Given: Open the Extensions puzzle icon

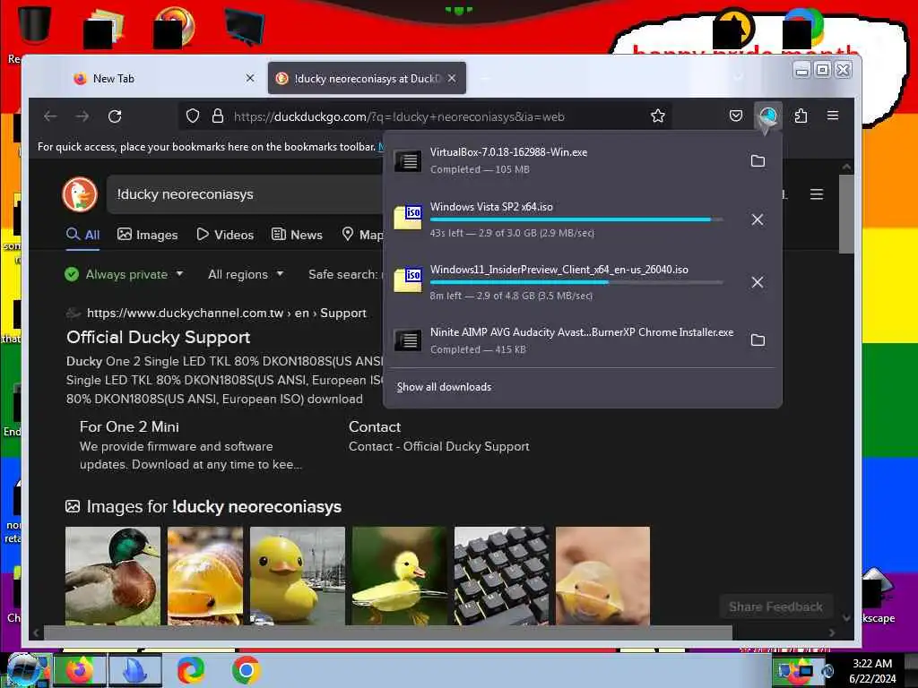Looking at the screenshot, I should [x=801, y=116].
